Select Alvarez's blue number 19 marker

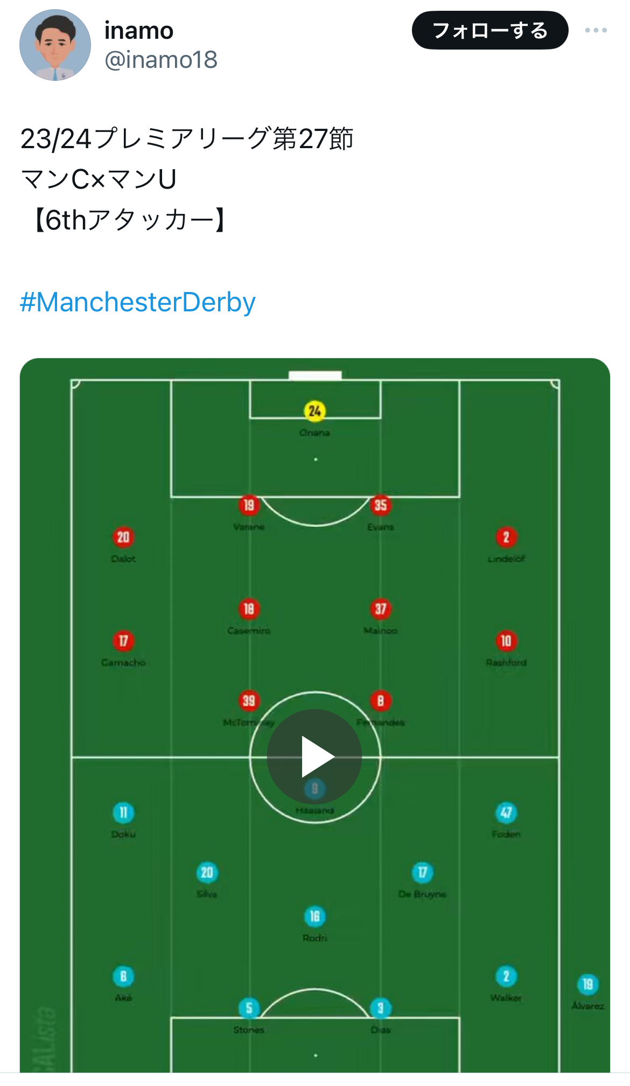587,985
